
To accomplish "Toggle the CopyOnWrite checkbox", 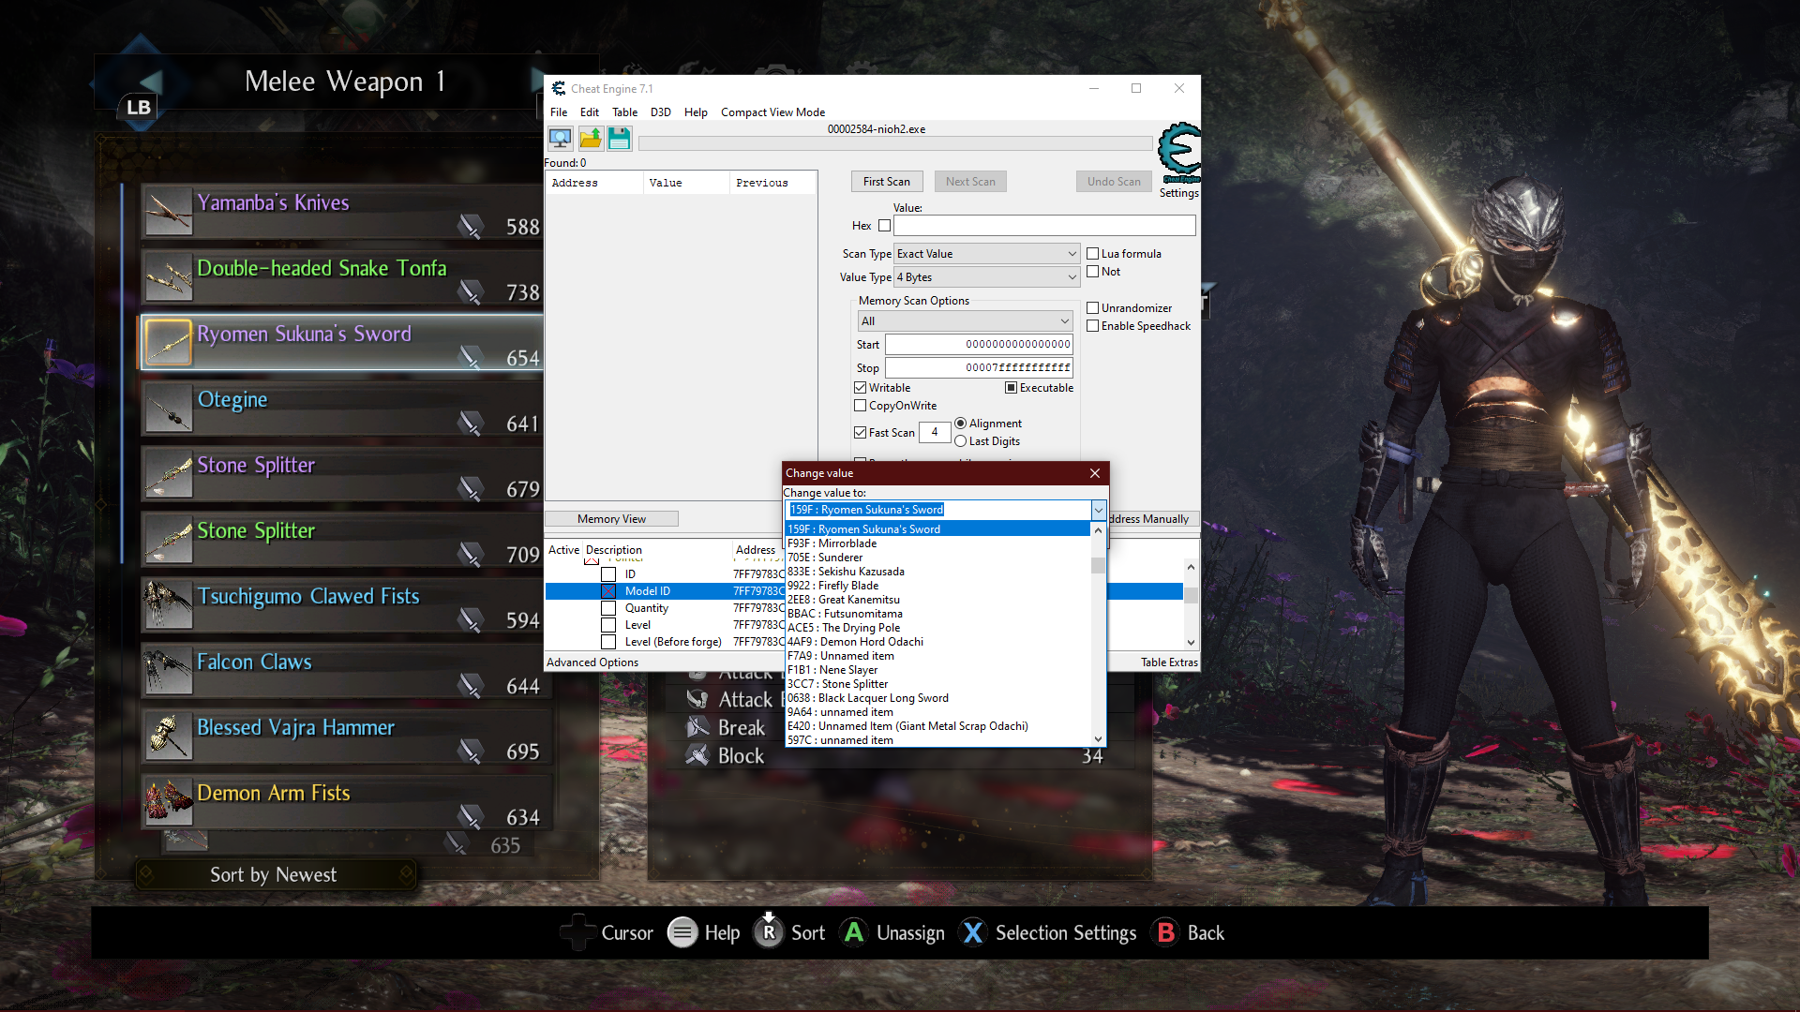I will (x=860, y=406).
